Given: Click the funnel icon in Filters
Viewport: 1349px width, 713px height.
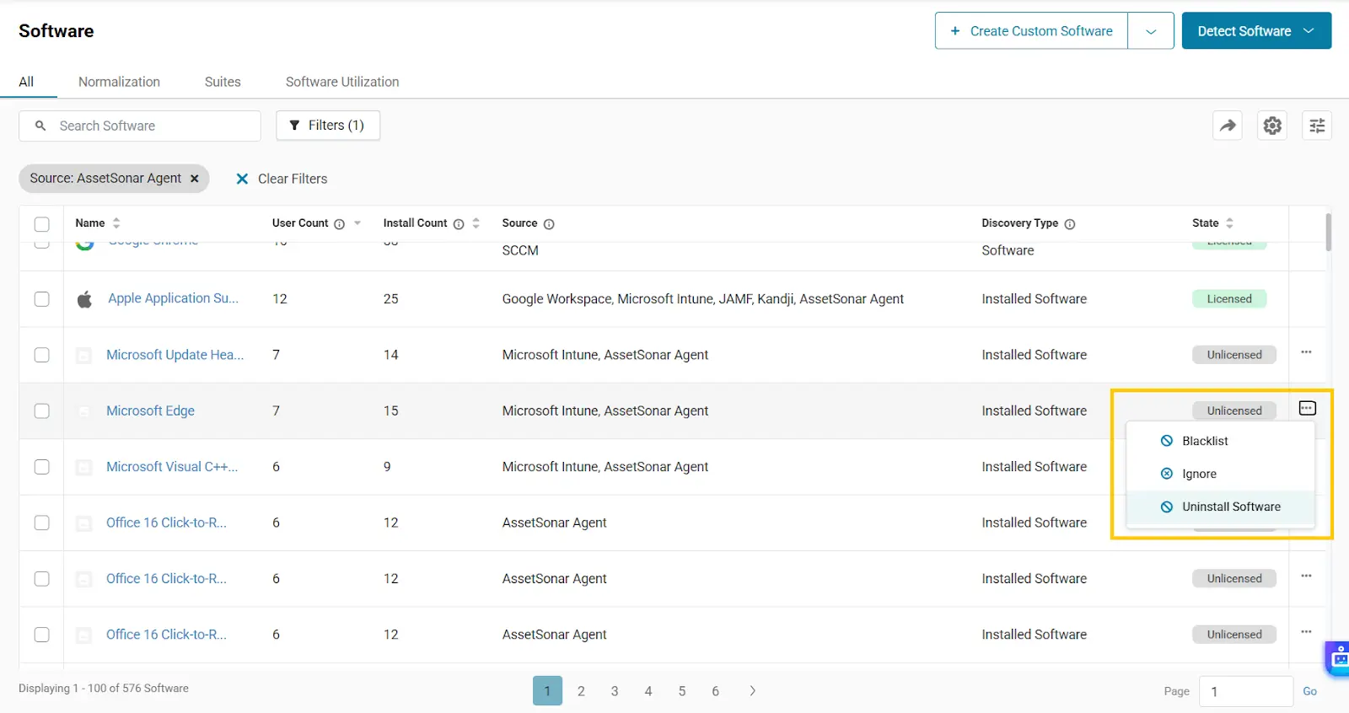Looking at the screenshot, I should pos(294,126).
